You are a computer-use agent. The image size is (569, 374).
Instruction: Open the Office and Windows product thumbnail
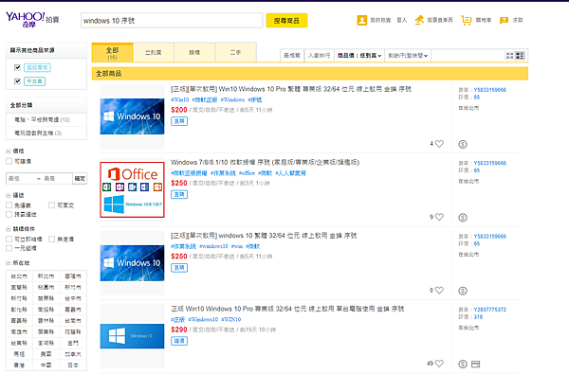(x=132, y=189)
